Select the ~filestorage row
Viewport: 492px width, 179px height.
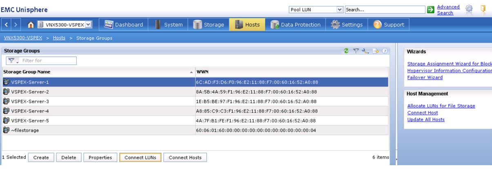click(x=195, y=130)
